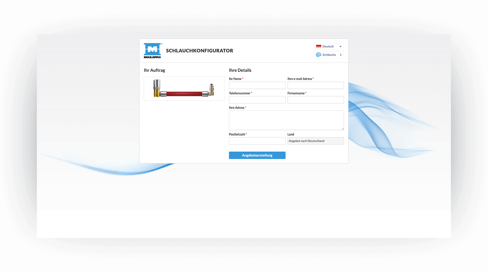Open the Deutsch language dropdown arrow
Viewport: 488px width, 272px height.
(x=340, y=46)
